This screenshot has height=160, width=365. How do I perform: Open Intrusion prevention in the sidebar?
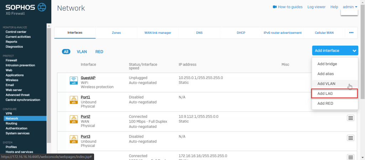pos(20,65)
